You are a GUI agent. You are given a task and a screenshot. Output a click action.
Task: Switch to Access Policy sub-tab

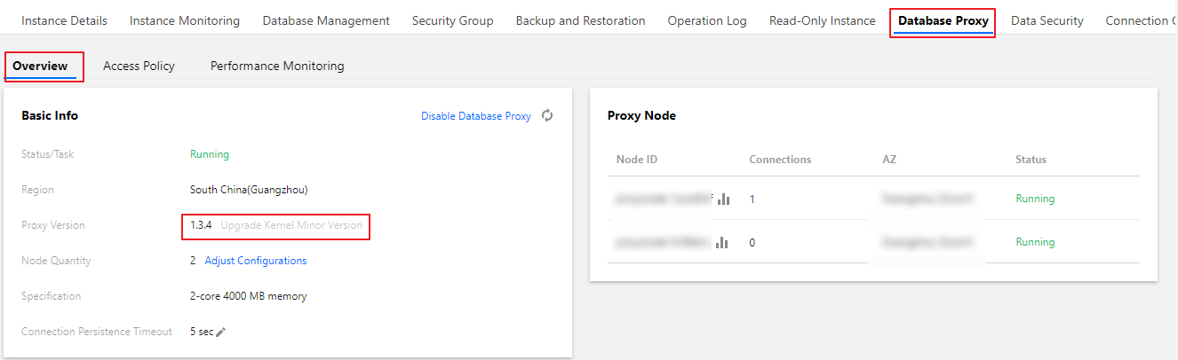pyautogui.click(x=139, y=66)
